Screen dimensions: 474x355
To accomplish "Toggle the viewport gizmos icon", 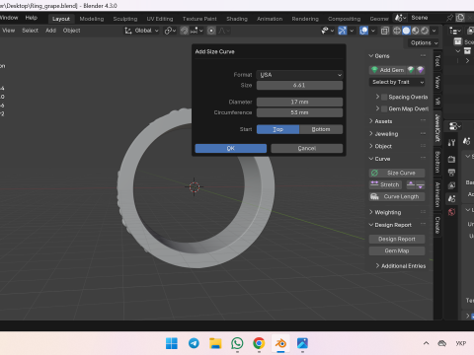I will click(343, 31).
